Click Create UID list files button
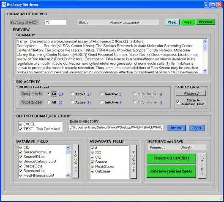This screenshot has width=224, height=202. (171, 158)
